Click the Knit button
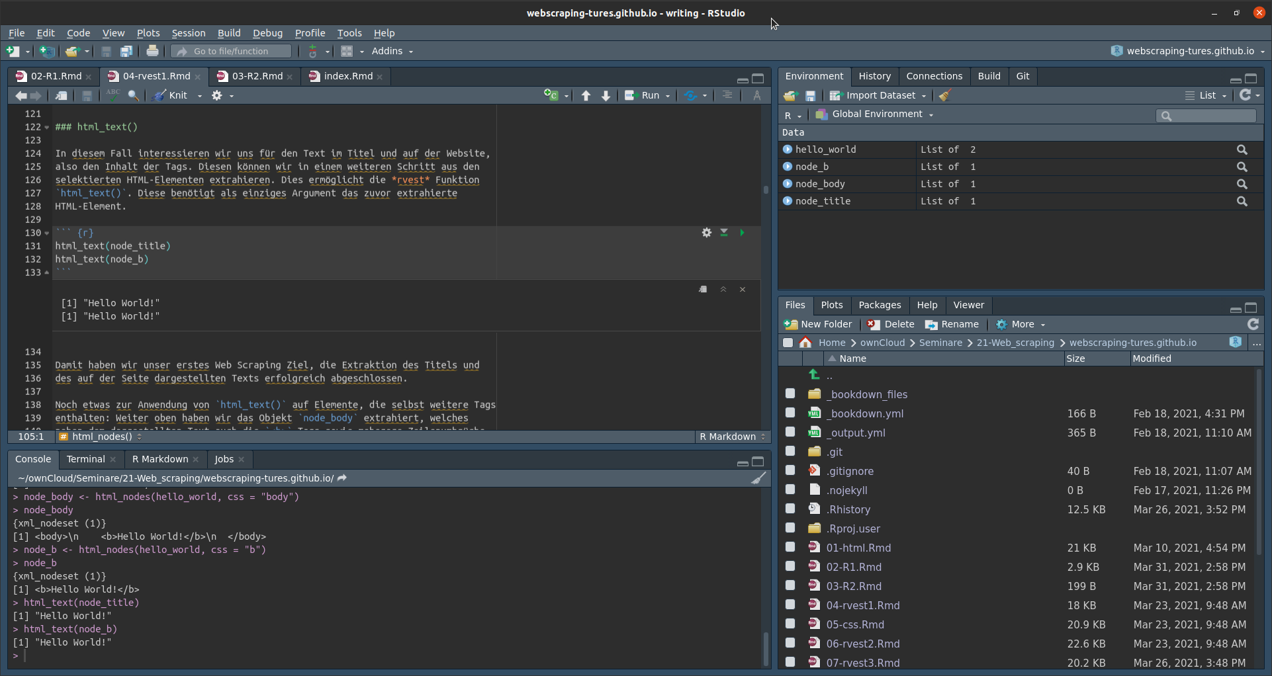This screenshot has width=1272, height=676. pos(171,95)
